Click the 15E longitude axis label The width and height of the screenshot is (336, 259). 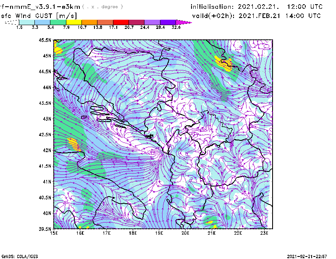[54, 233]
